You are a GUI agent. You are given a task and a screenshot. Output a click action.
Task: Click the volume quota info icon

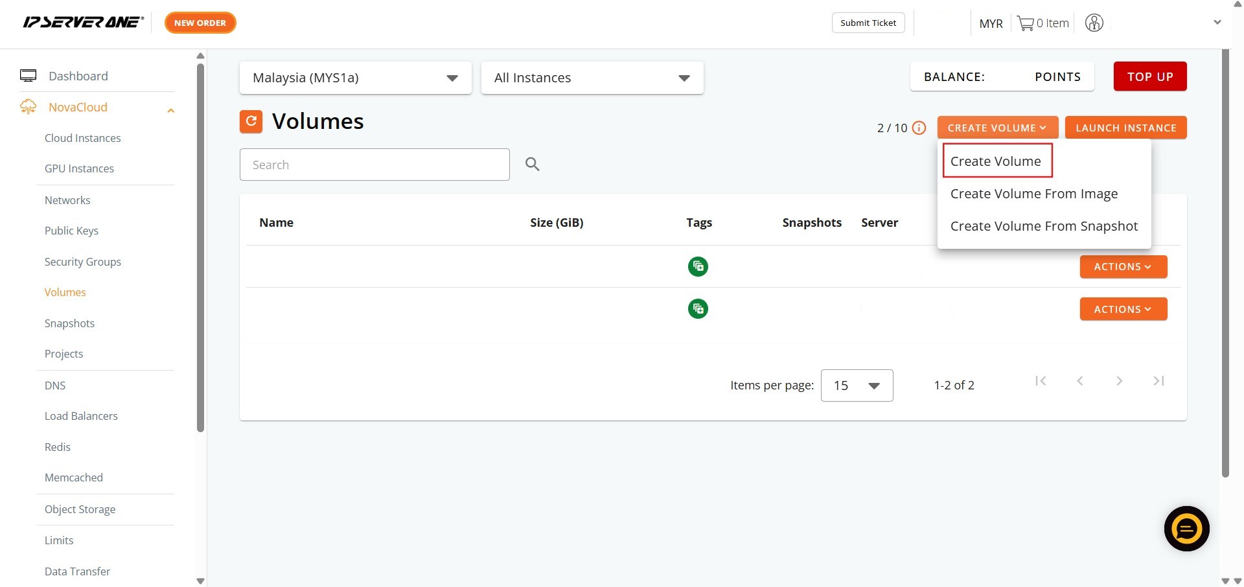[919, 128]
